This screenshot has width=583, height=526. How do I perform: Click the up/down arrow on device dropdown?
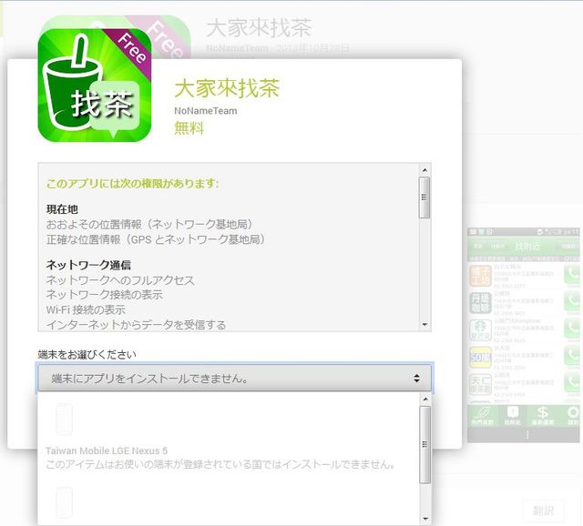(x=416, y=378)
